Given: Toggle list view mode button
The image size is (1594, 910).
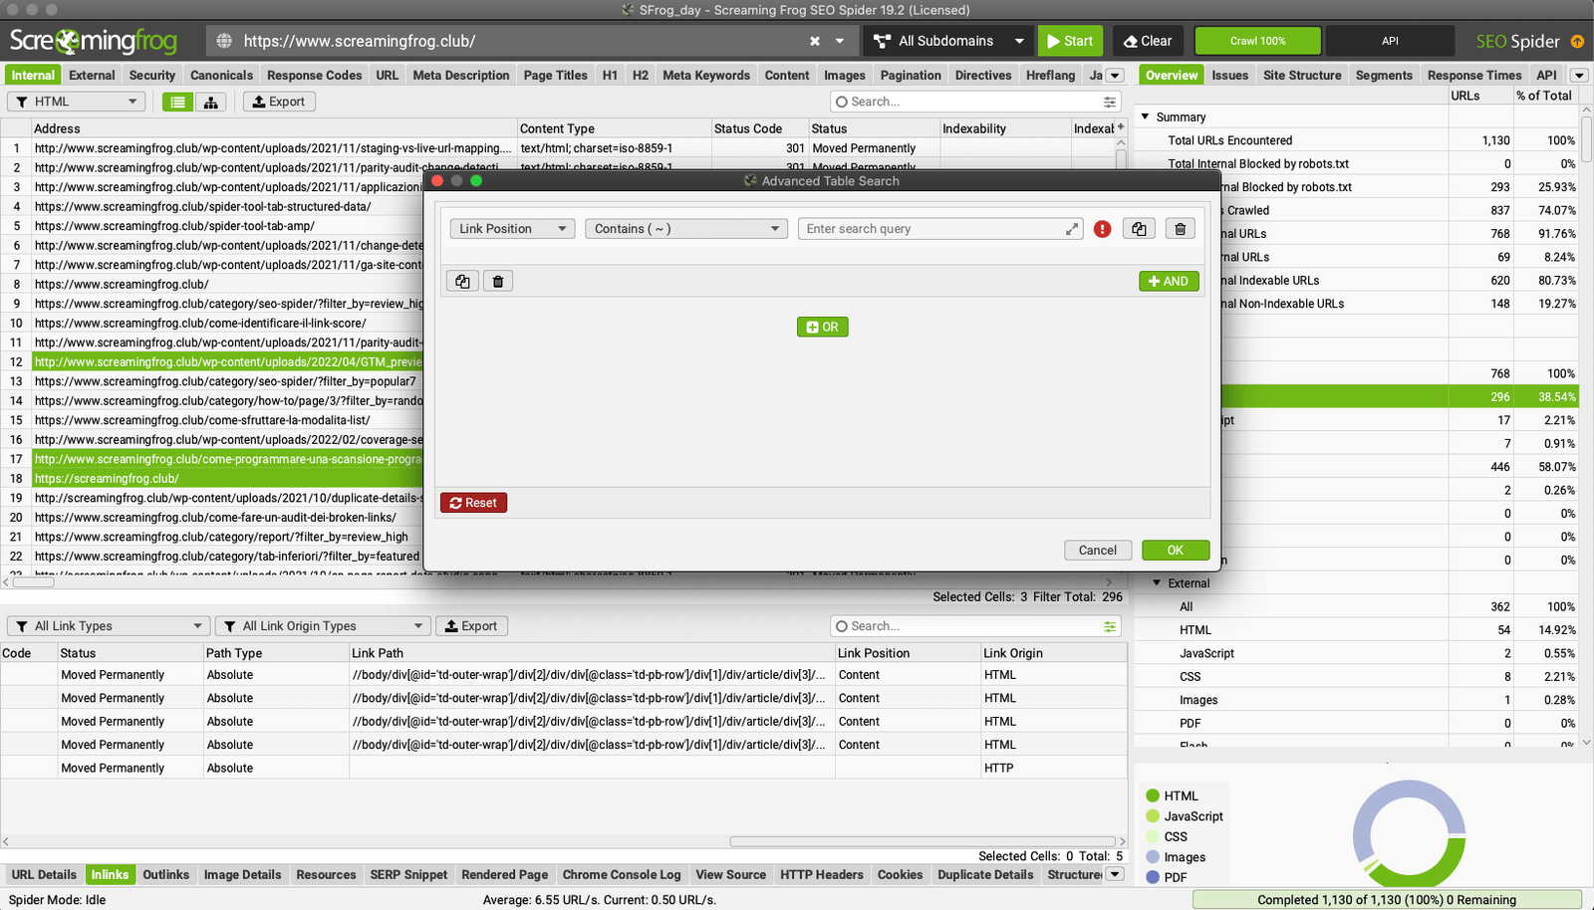Looking at the screenshot, I should click(177, 102).
